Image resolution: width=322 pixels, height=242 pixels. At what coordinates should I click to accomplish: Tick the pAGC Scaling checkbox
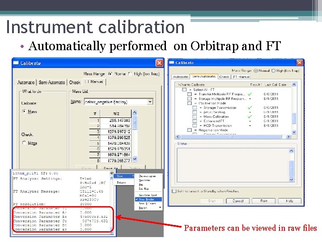[x=195, y=112]
